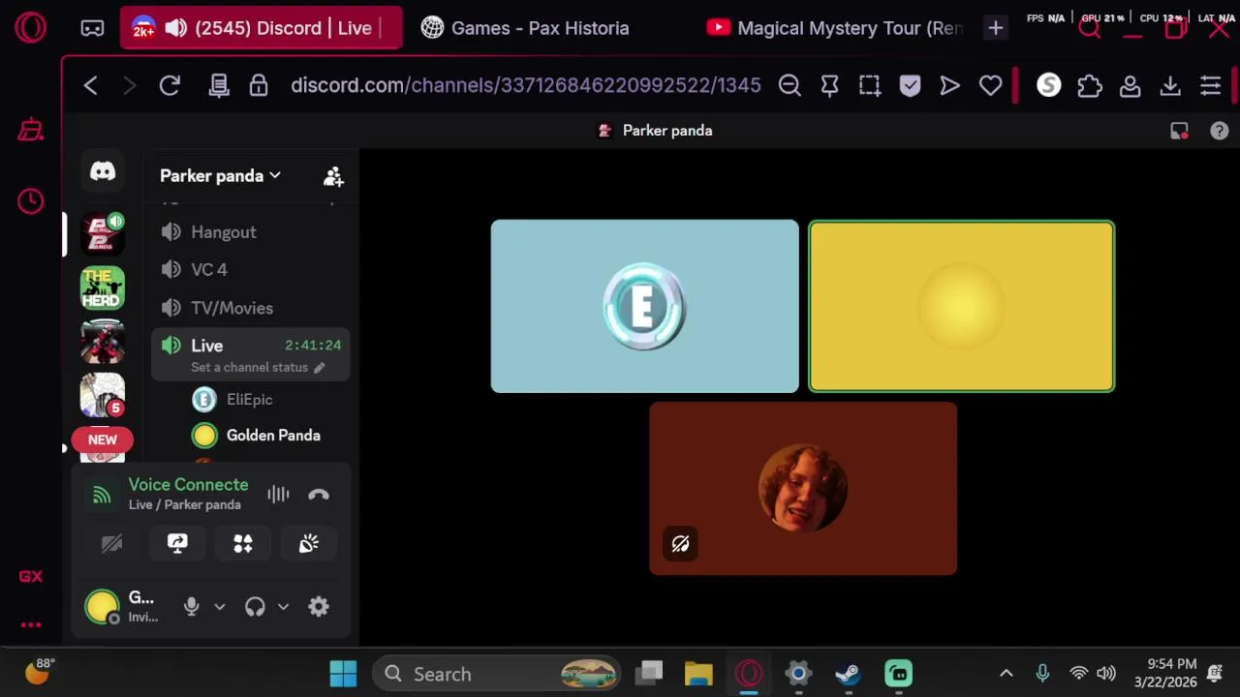Set a channel status link

258,368
